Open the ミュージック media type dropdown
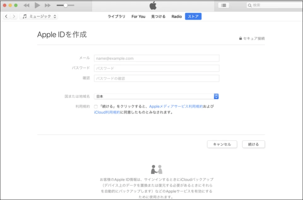 (39, 16)
